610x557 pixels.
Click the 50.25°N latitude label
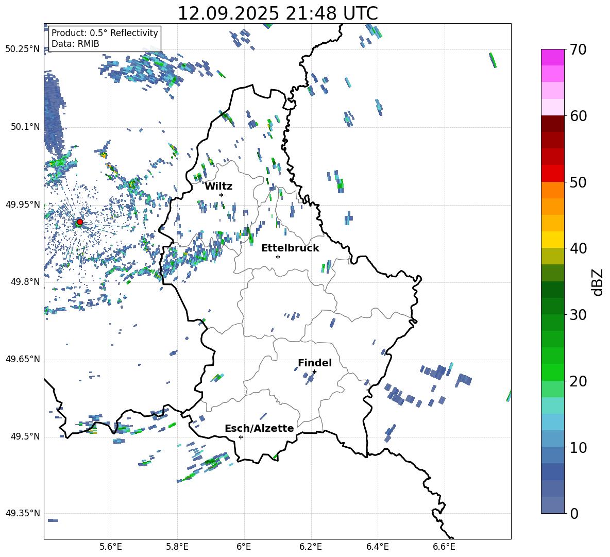tap(23, 49)
